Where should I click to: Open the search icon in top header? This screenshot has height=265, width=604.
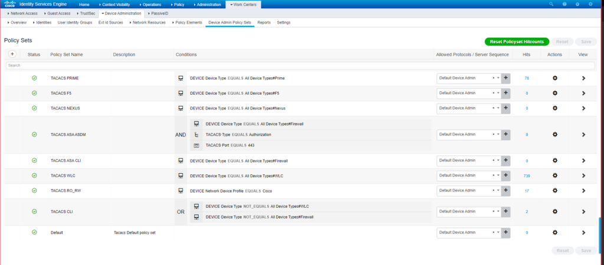pos(552,4)
